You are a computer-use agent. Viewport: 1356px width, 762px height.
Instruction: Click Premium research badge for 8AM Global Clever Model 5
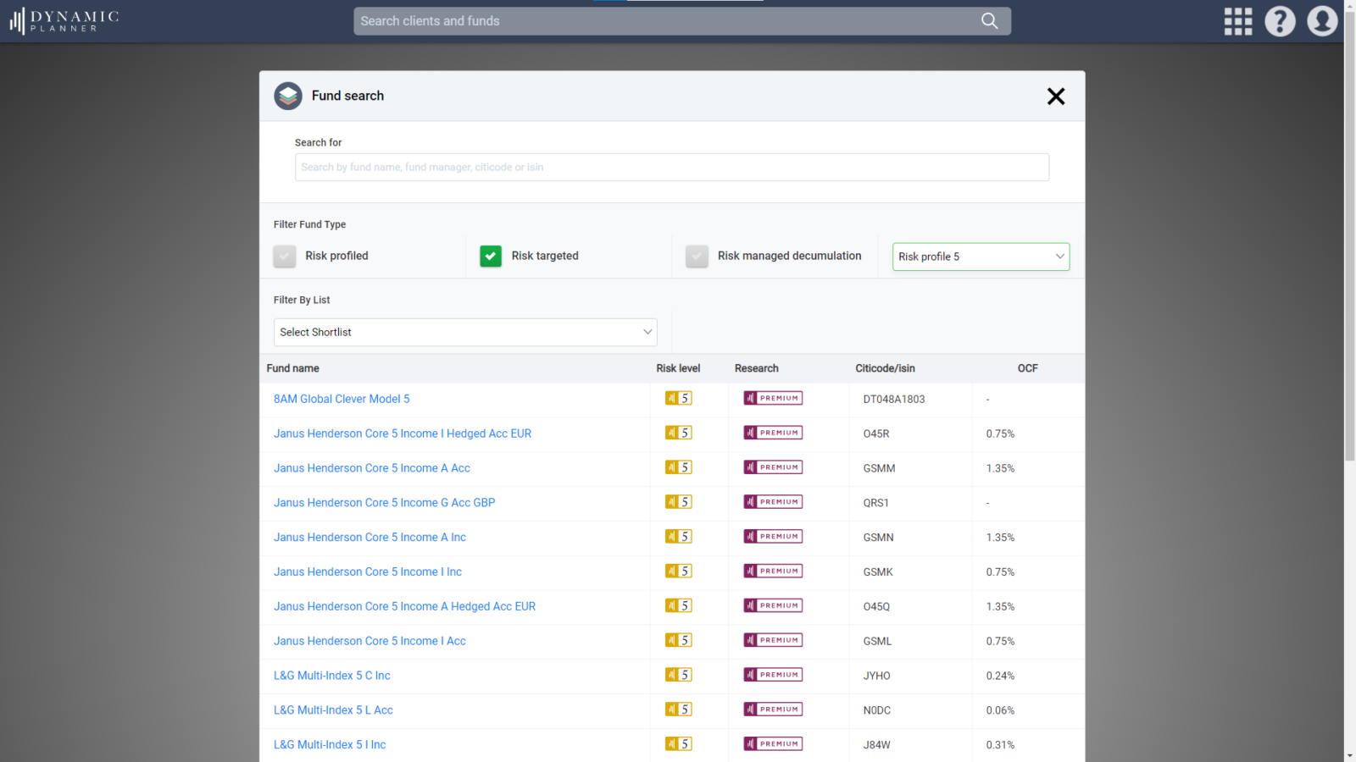[773, 398]
